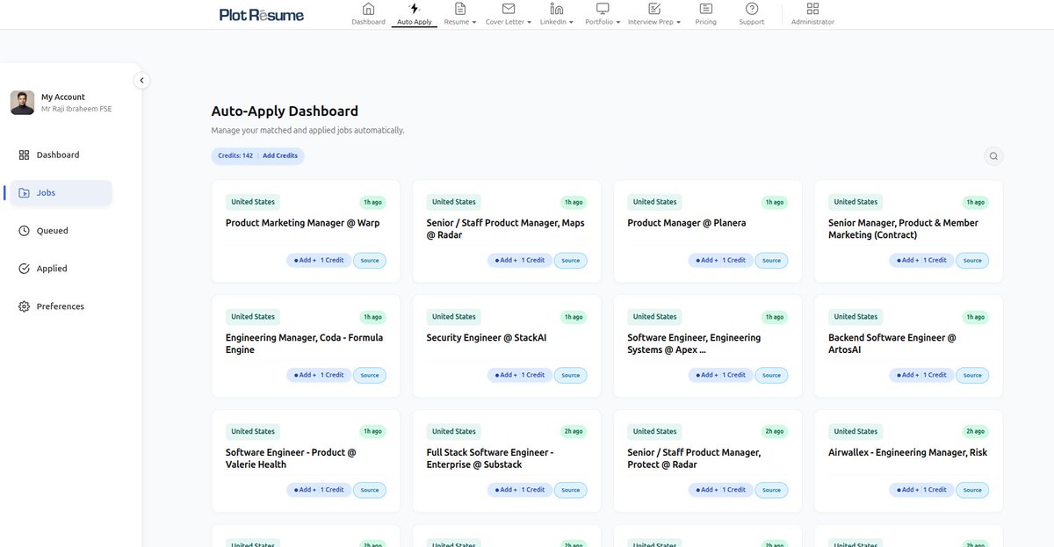
Task: Click the sidebar Dashboard grid icon
Action: [x=24, y=155]
